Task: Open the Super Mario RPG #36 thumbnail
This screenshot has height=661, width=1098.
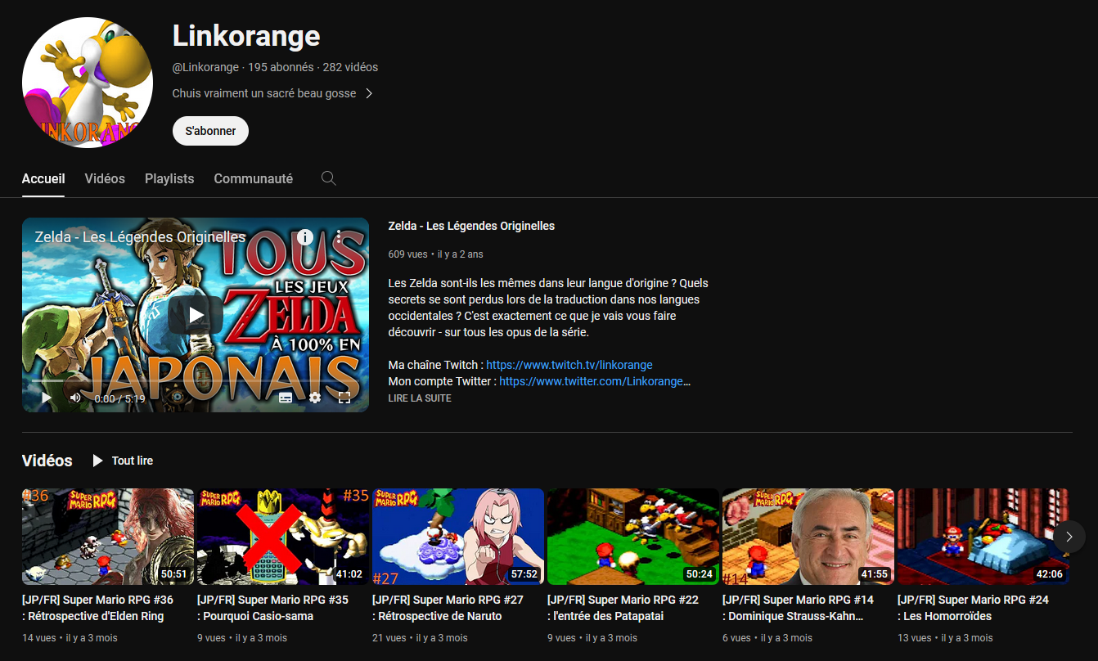Action: 108,537
